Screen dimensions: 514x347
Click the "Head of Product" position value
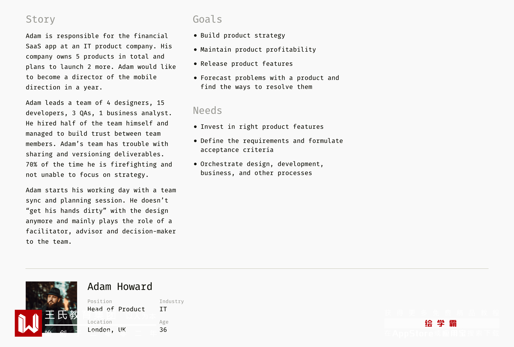coord(116,309)
